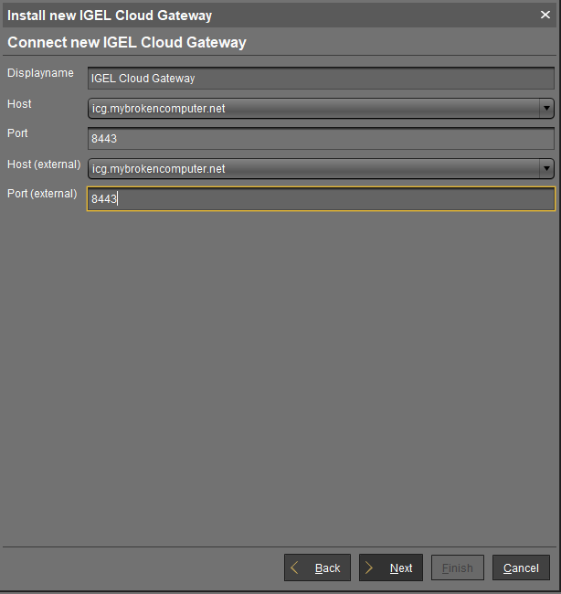Click the Port (external) label
Viewport: 561px width, 594px height.
coord(42,194)
